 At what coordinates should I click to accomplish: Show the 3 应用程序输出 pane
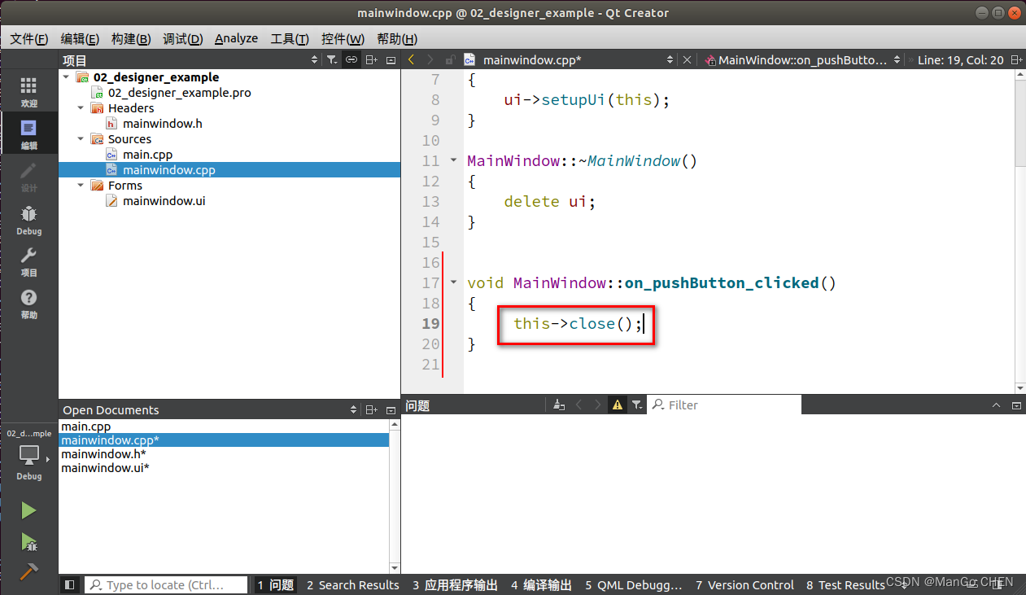pos(455,584)
